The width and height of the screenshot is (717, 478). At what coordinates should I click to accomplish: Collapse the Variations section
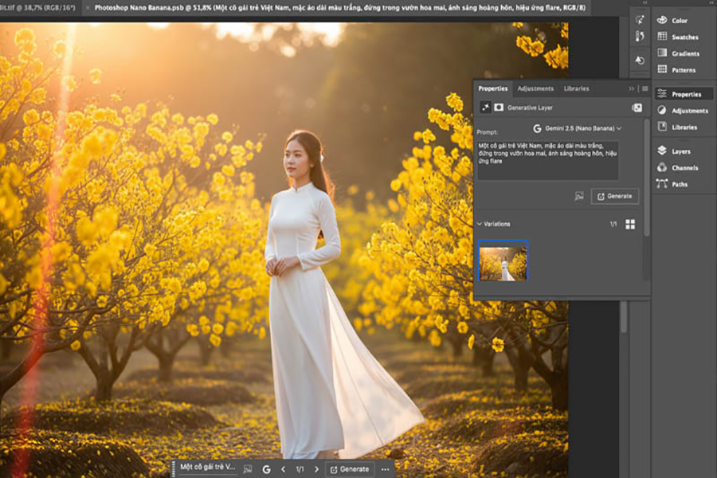[480, 225]
